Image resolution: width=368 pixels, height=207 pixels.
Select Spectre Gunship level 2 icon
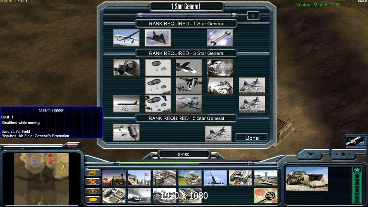252,104
